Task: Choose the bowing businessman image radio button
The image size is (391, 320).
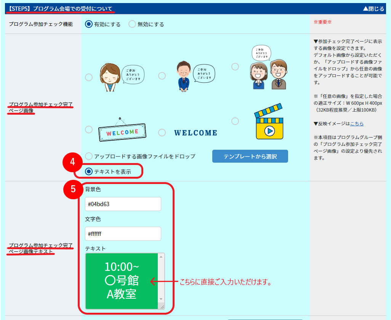Action: 162,76
